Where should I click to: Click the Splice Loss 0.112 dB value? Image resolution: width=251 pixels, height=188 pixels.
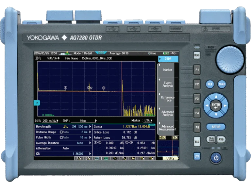tap(130, 132)
